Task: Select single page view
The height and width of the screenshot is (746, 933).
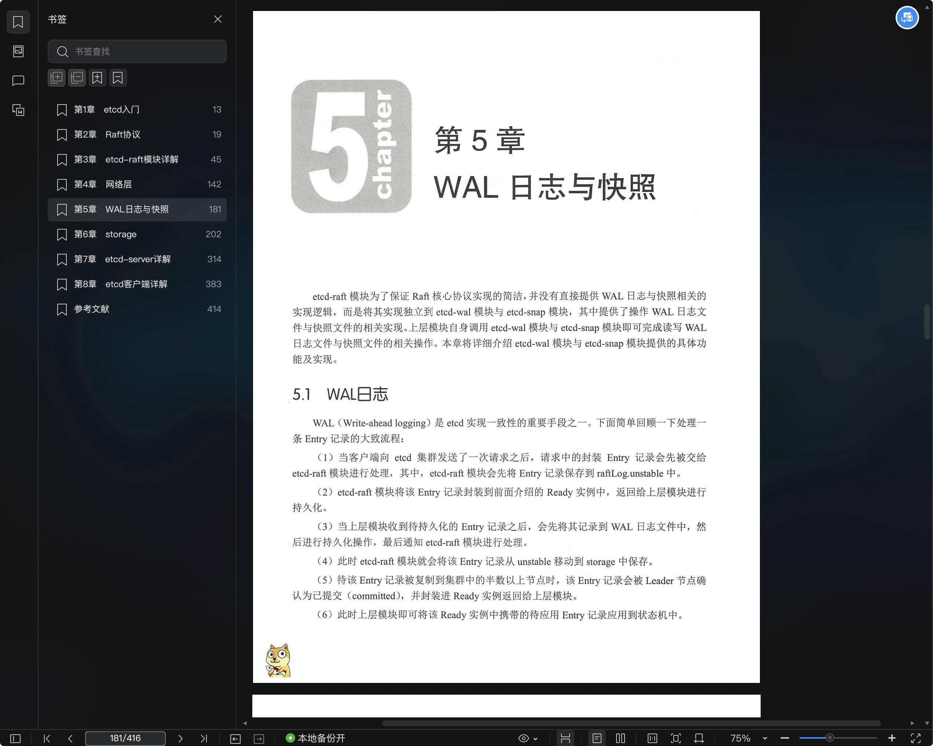Action: [597, 738]
